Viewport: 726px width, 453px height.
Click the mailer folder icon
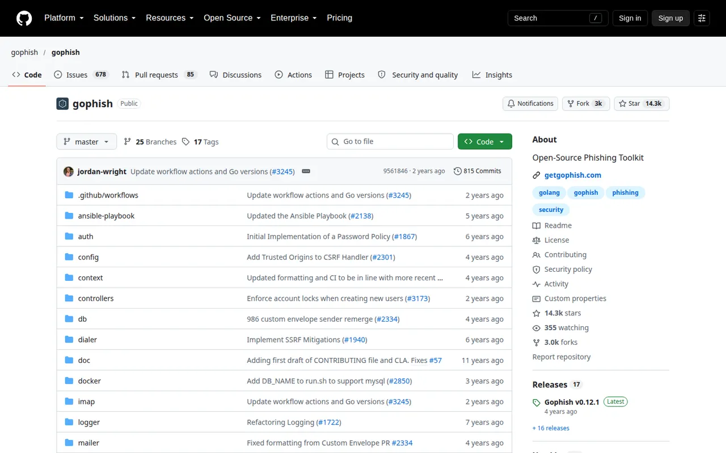tap(69, 443)
